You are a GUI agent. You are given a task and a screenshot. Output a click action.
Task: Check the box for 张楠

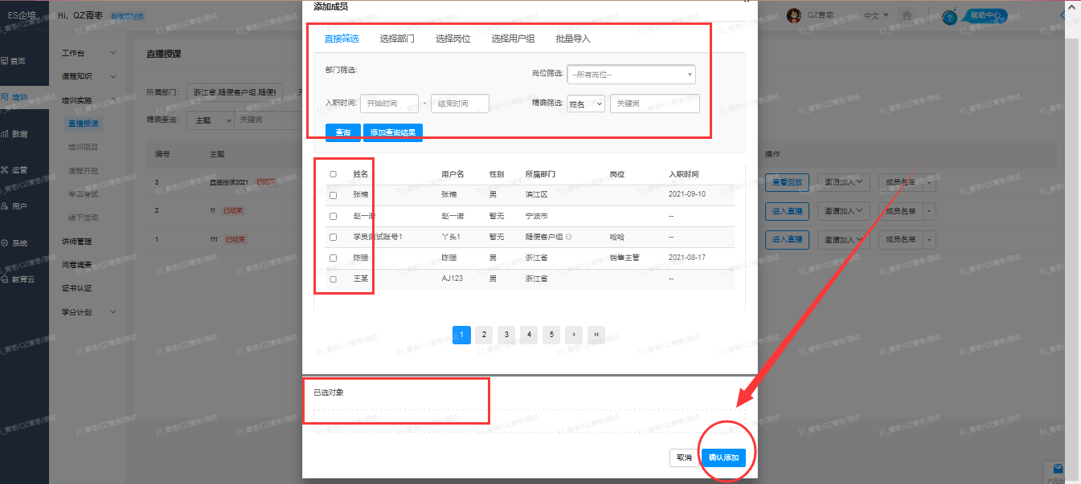(333, 195)
